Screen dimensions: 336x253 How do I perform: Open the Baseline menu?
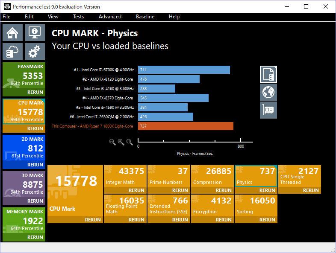click(x=145, y=17)
